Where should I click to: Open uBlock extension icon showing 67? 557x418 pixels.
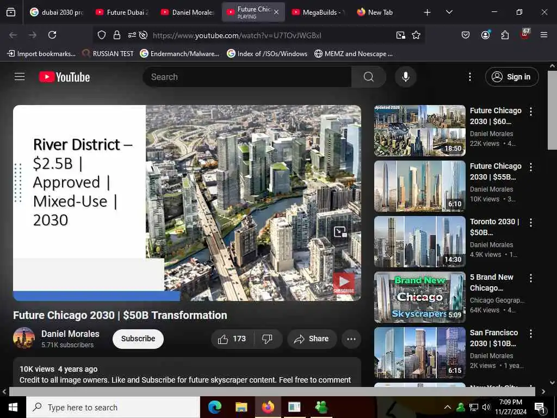525,34
